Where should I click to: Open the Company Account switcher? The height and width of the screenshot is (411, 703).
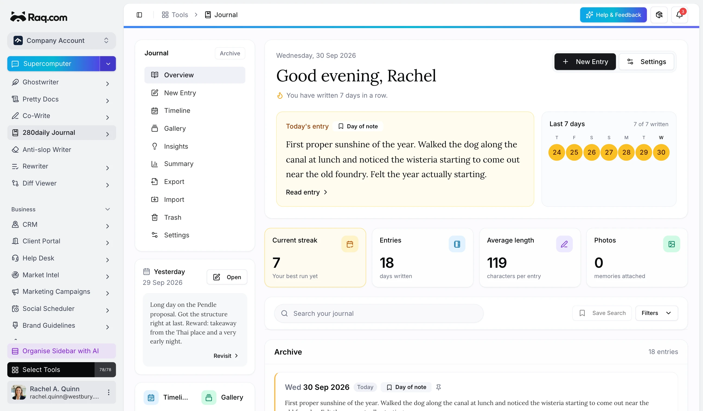[x=61, y=41]
